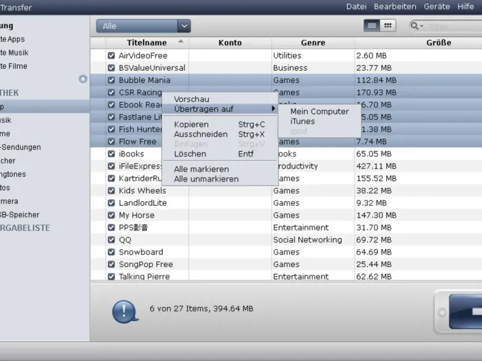This screenshot has height=361, width=482.
Task: Open the Geräte menu
Action: click(437, 7)
